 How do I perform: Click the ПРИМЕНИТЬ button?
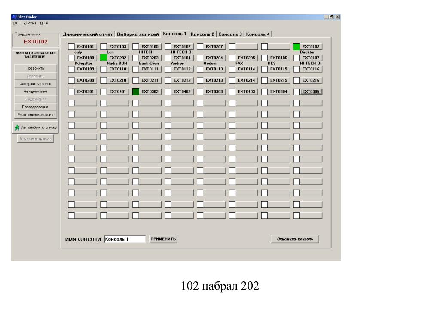pyautogui.click(x=163, y=239)
